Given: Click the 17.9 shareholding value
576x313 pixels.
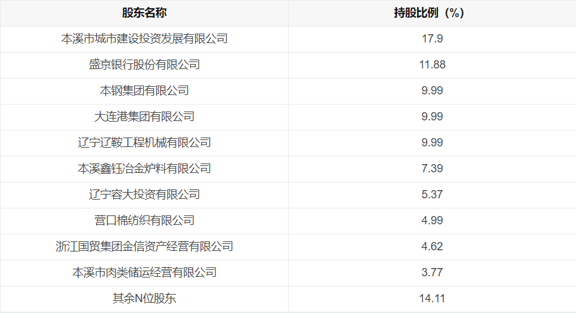Looking at the screenshot, I should point(432,39).
